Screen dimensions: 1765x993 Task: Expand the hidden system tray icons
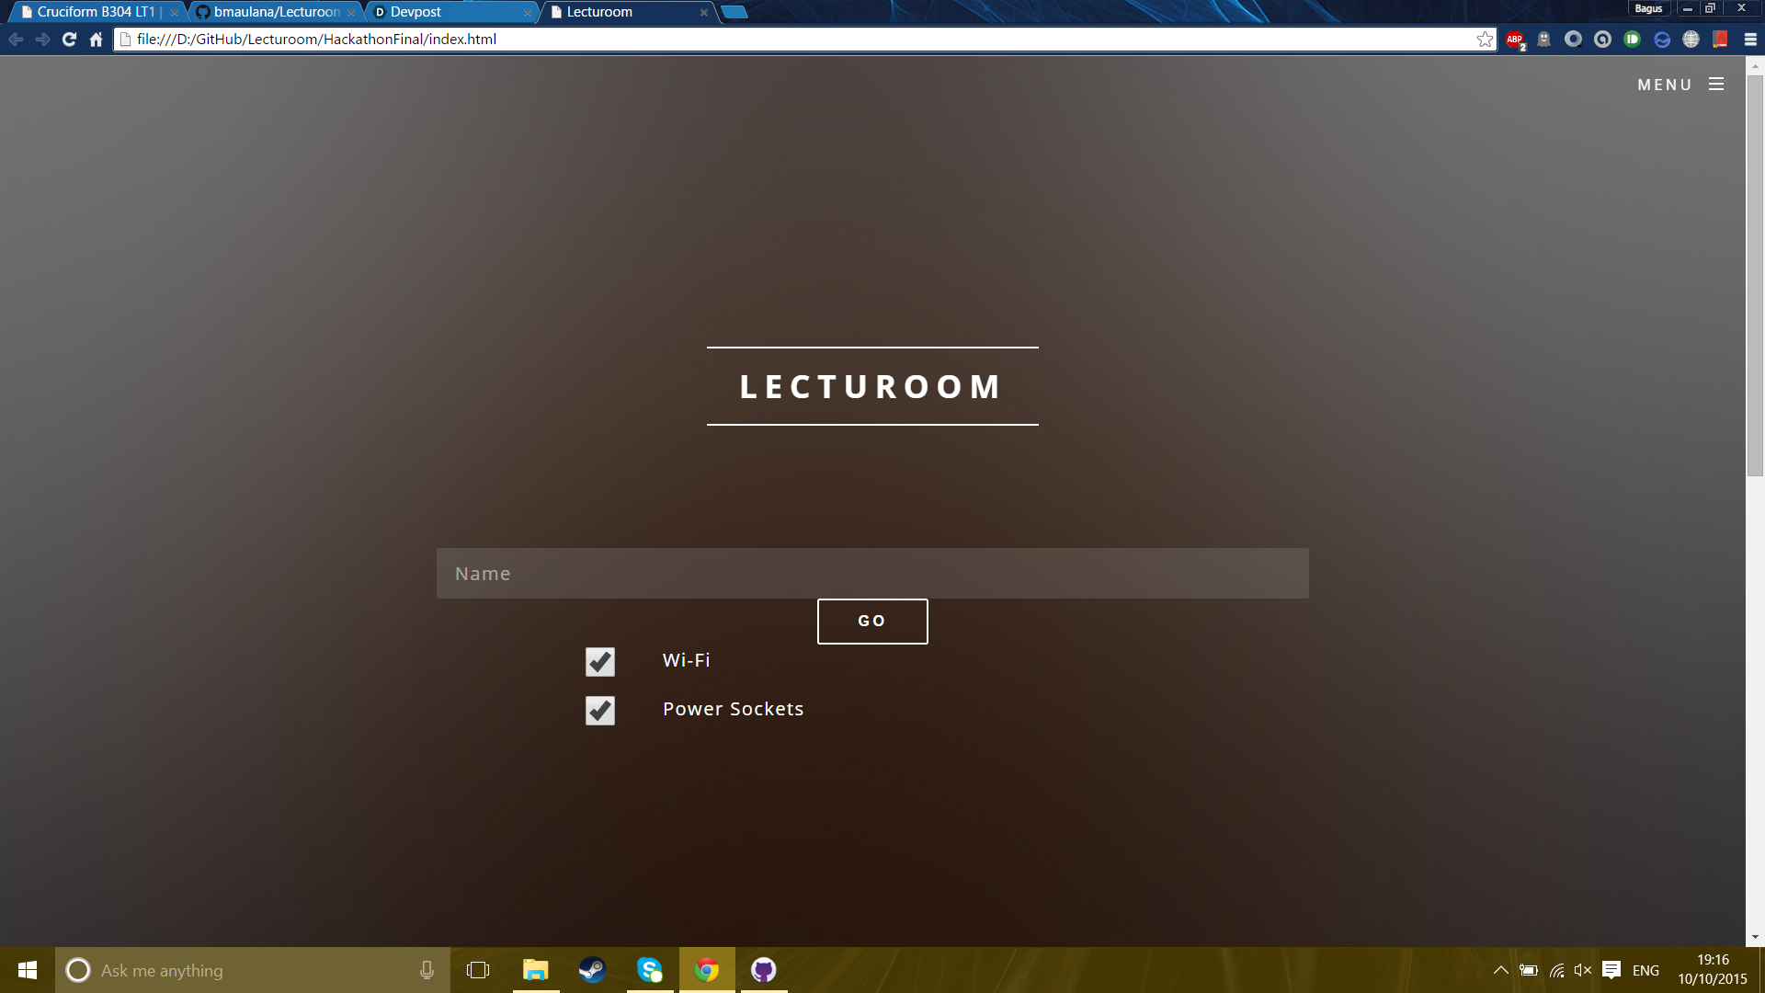tap(1500, 970)
